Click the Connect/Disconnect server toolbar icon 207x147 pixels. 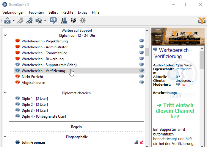click(x=7, y=20)
